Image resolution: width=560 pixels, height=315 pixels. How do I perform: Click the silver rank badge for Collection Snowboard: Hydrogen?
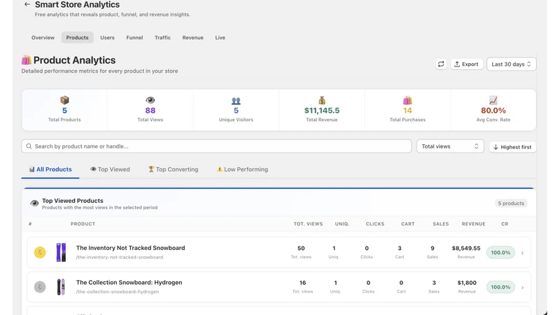pos(40,287)
